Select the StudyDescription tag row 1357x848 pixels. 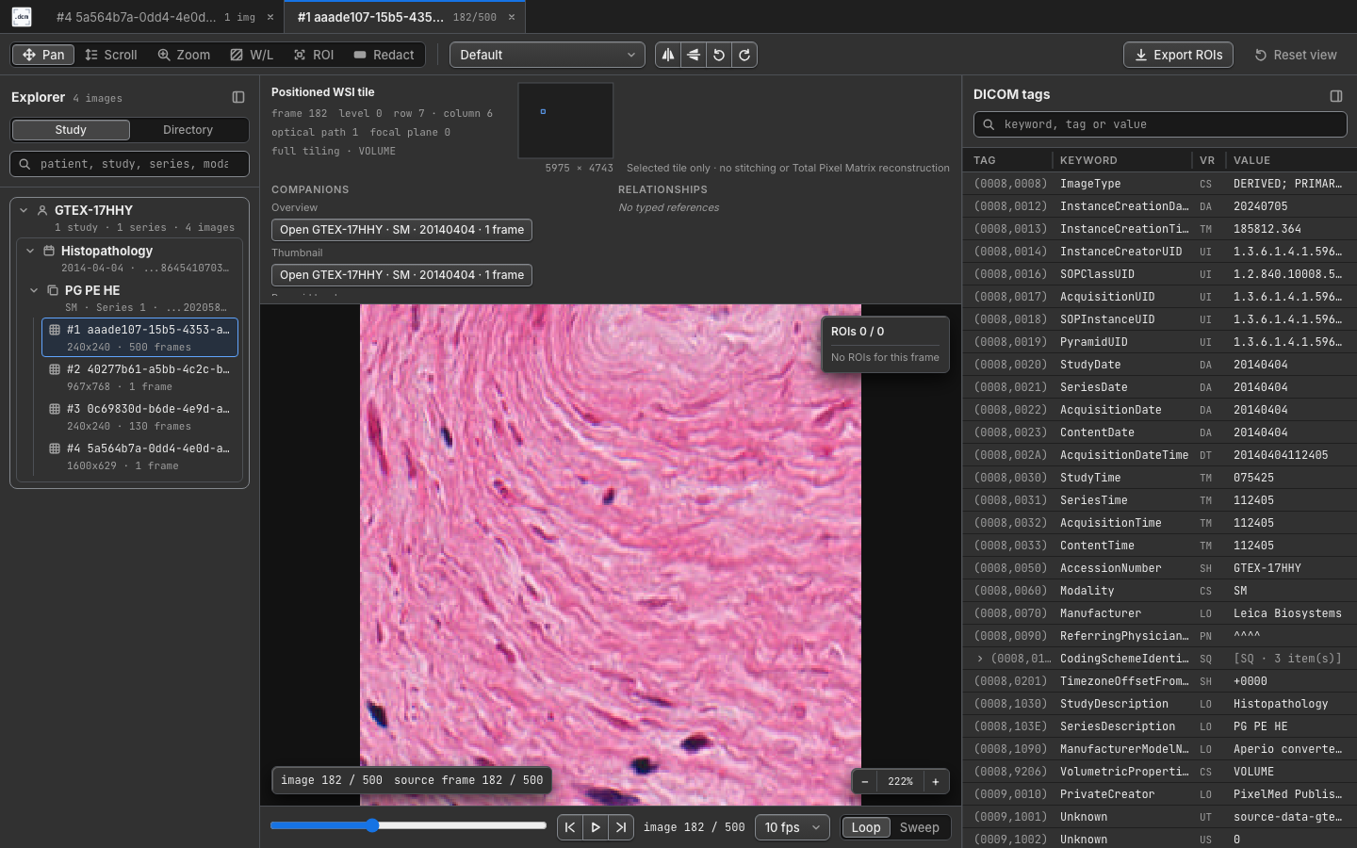coord(1160,704)
